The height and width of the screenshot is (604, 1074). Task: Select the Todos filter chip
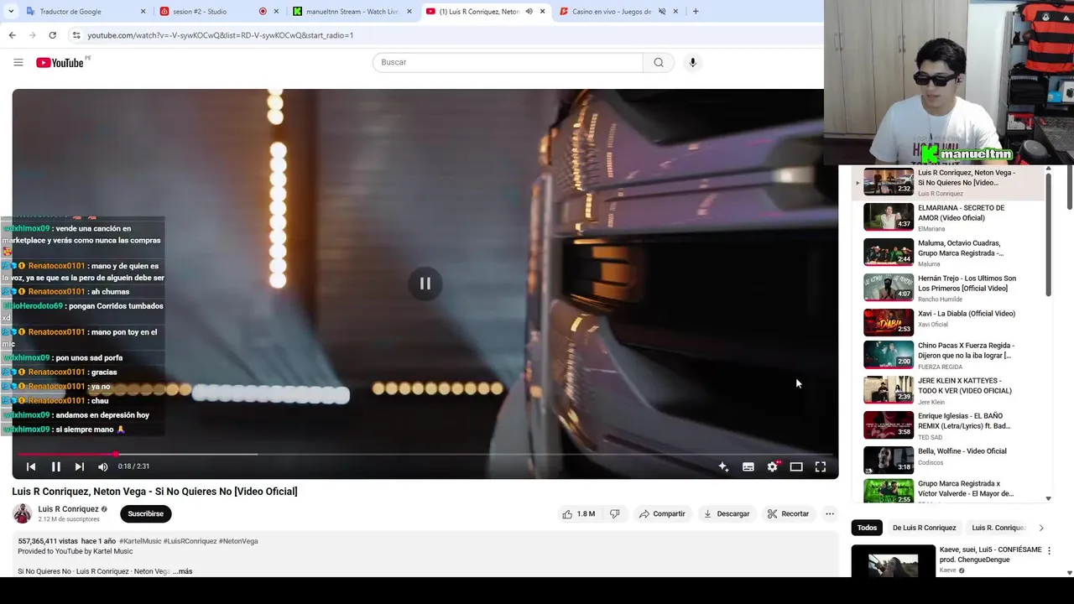[x=867, y=528]
